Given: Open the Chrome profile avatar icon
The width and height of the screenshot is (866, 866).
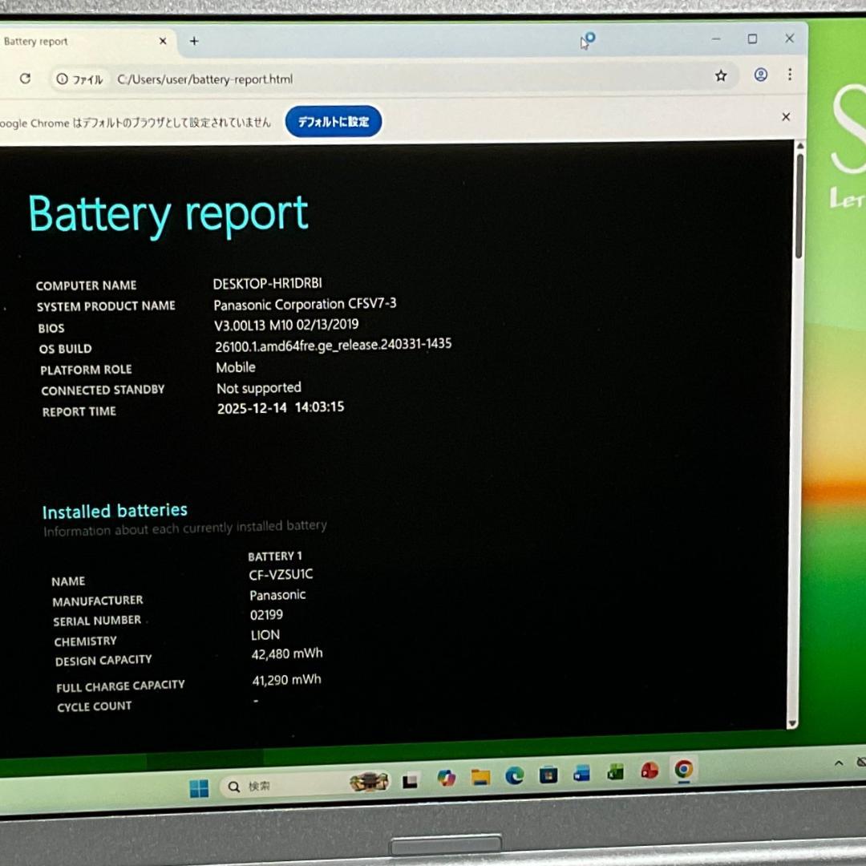Looking at the screenshot, I should [x=759, y=75].
